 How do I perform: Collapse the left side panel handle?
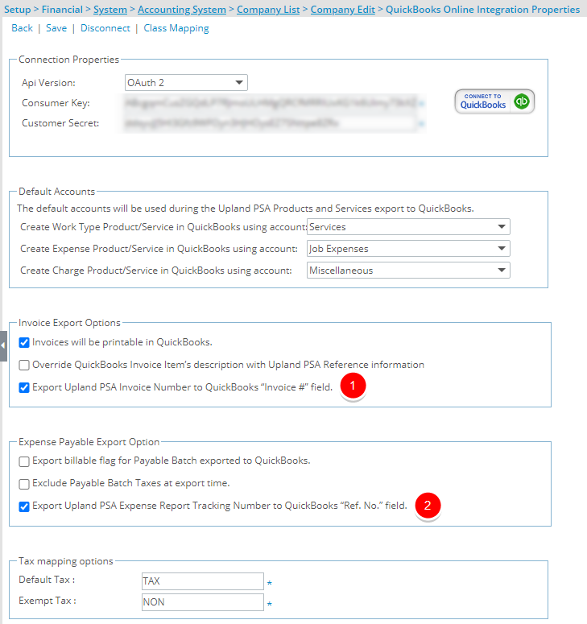pos(3,346)
